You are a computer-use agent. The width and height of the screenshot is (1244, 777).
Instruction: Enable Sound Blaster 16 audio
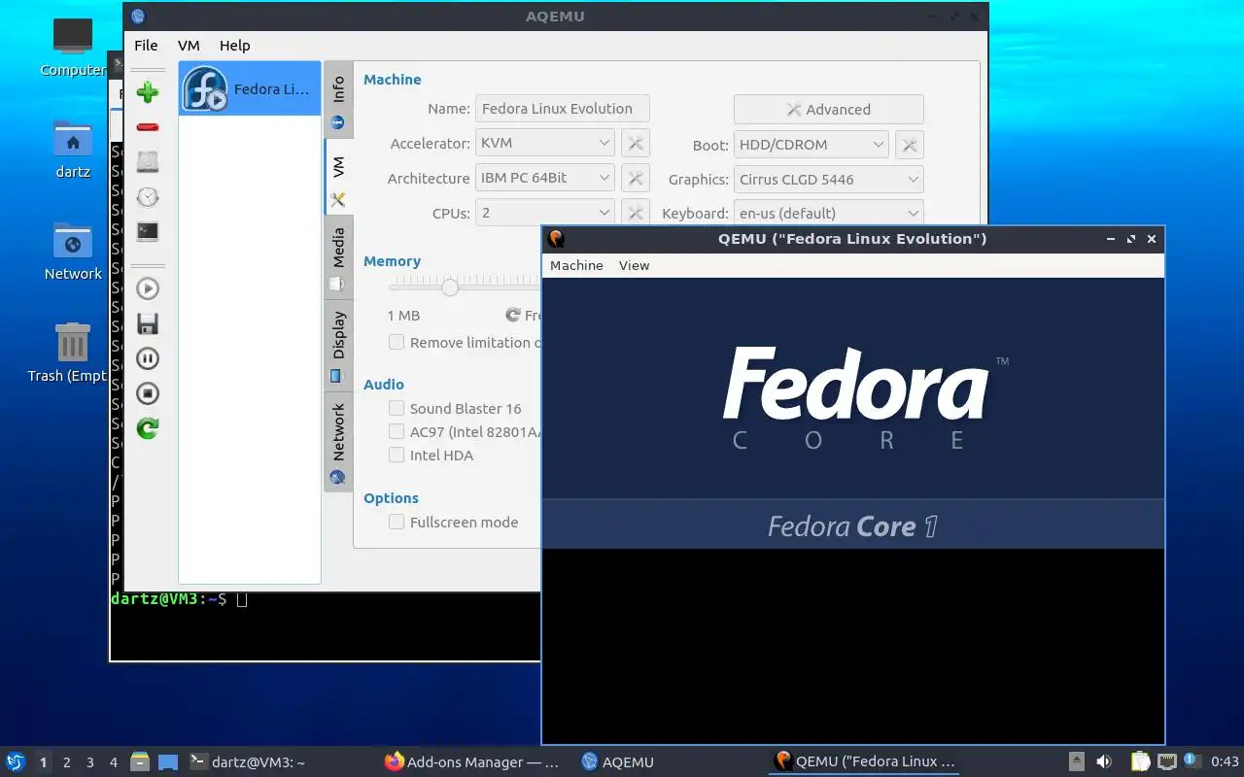397,408
